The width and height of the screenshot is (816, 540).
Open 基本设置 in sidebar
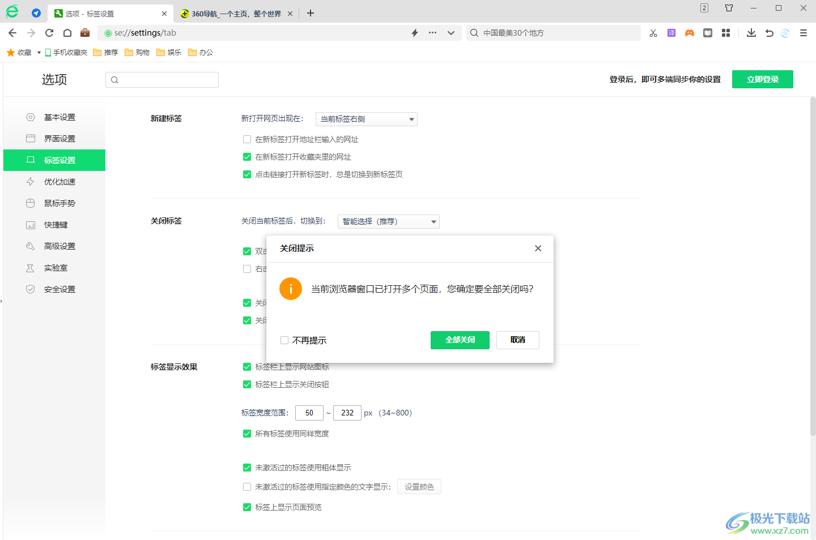[54, 117]
